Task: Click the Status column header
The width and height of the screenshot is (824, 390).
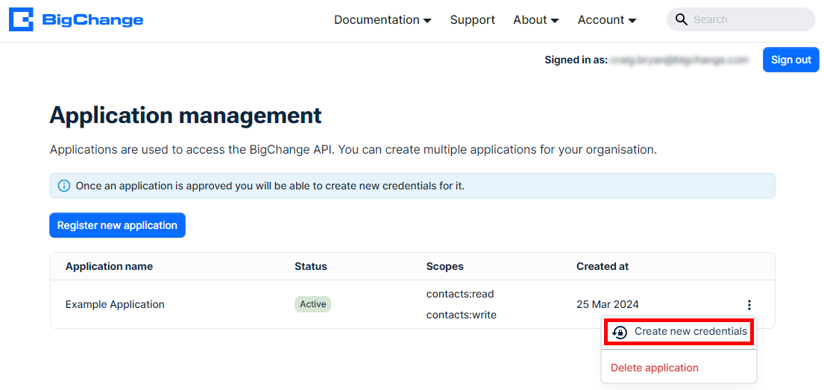Action: (311, 266)
